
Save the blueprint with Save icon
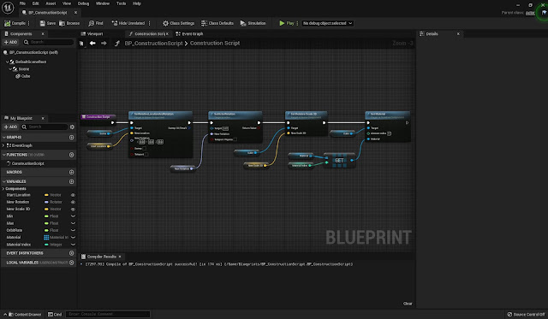[42, 23]
